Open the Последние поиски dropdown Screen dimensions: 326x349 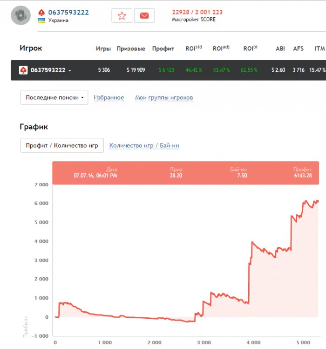(x=54, y=97)
